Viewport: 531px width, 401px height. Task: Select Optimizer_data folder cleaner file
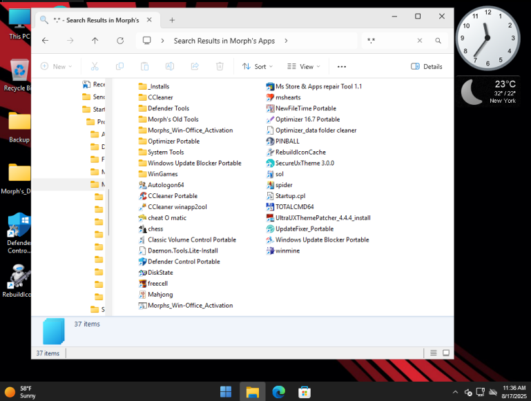311,130
